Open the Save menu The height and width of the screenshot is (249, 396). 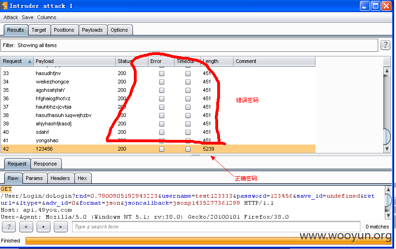point(28,17)
